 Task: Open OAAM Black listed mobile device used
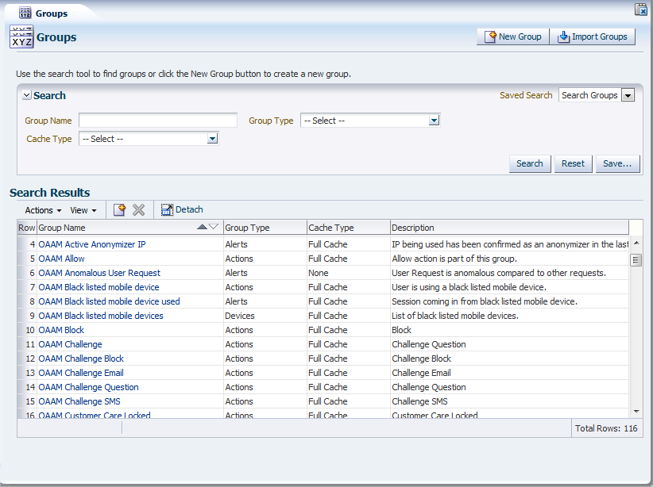[x=109, y=301]
